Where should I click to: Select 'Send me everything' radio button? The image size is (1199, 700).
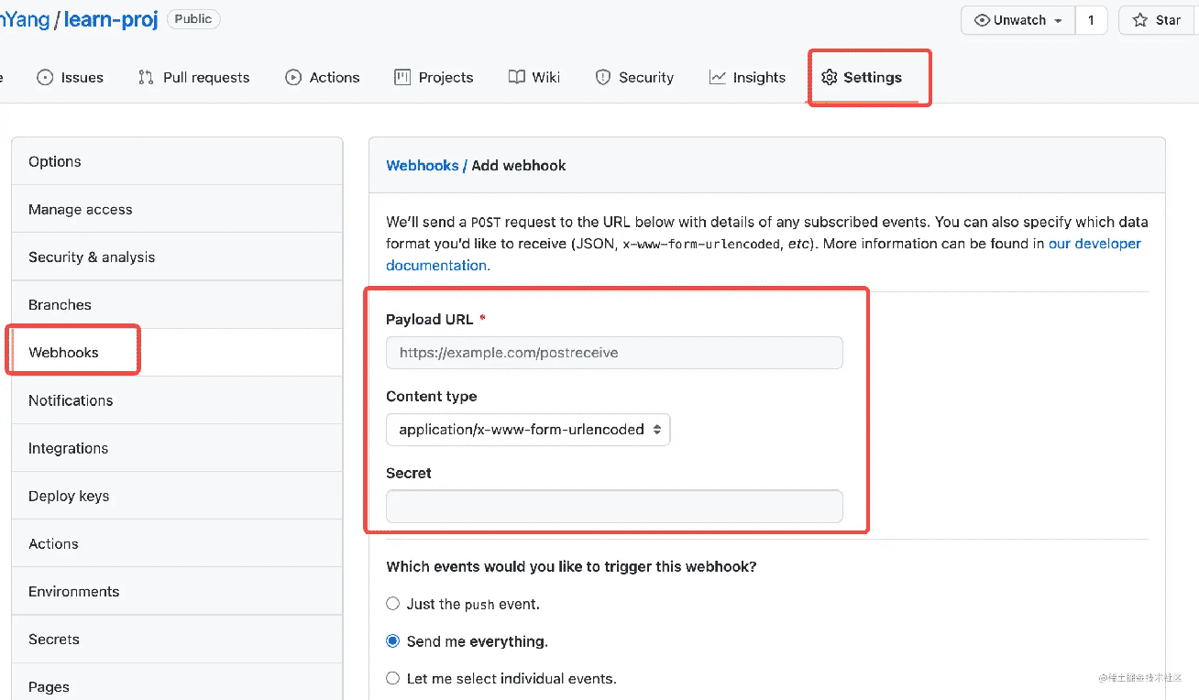click(x=393, y=641)
